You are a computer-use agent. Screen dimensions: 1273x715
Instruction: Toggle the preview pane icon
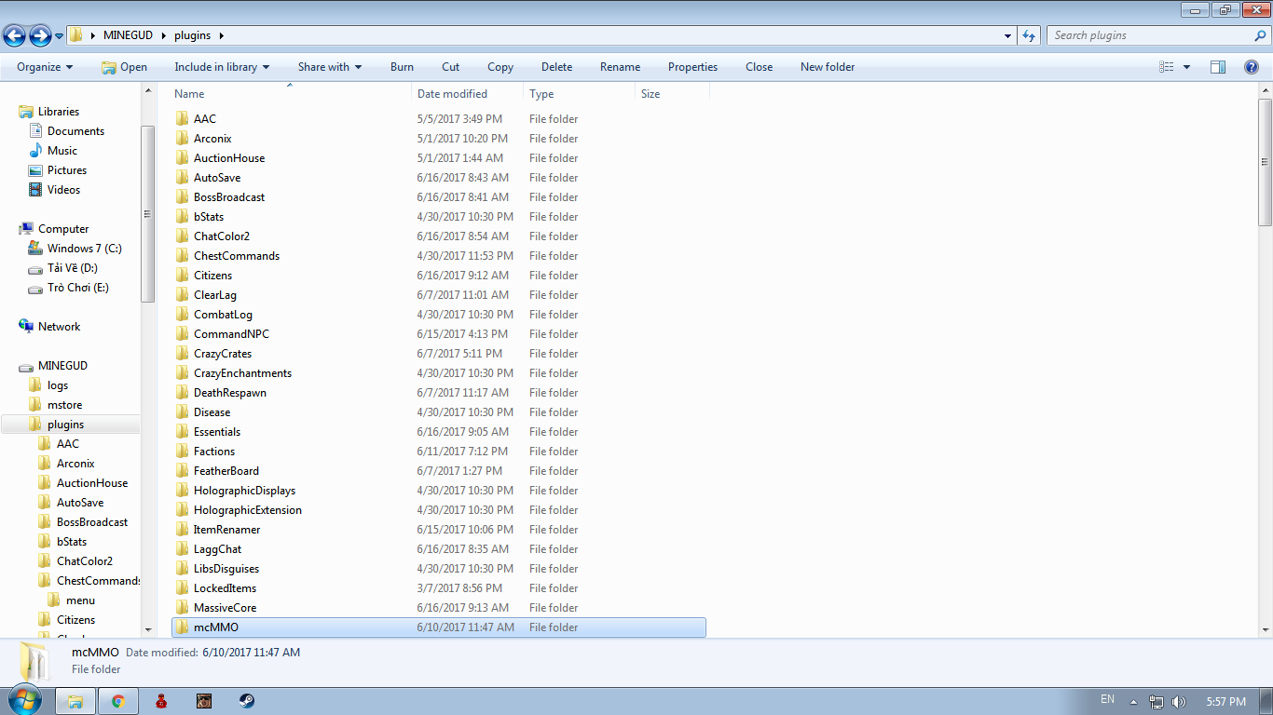[x=1218, y=67]
